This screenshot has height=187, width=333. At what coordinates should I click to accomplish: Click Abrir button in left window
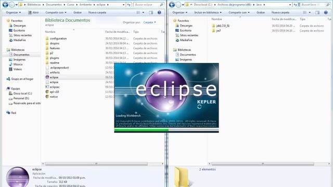[x=33, y=12]
